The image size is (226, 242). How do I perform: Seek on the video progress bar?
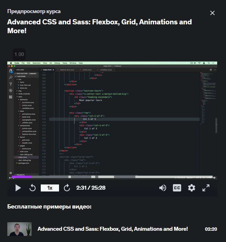(x=112, y=177)
